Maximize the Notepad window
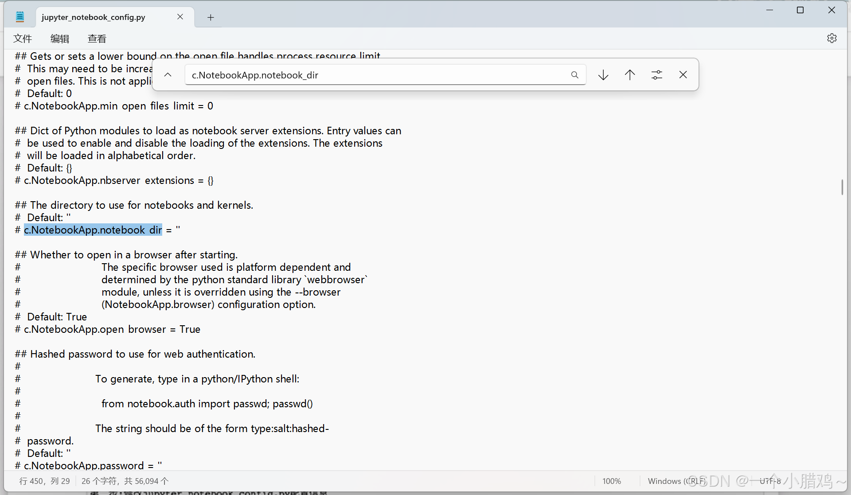Image resolution: width=851 pixels, height=495 pixels. (800, 10)
